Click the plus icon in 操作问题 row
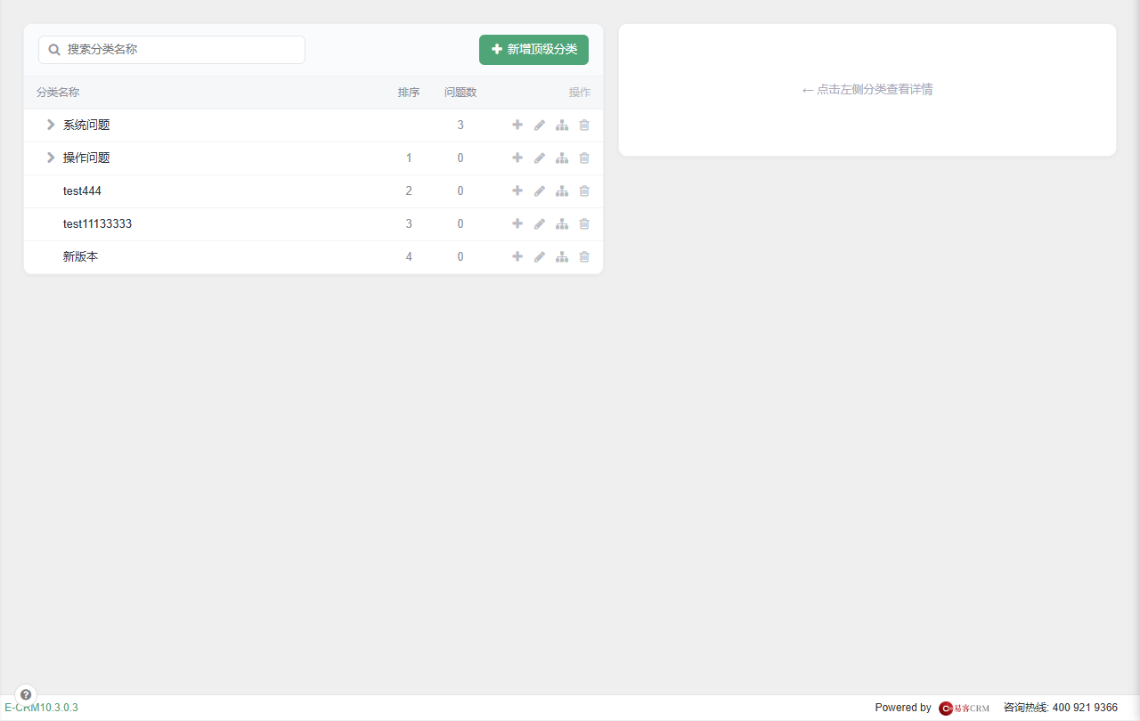 click(517, 158)
